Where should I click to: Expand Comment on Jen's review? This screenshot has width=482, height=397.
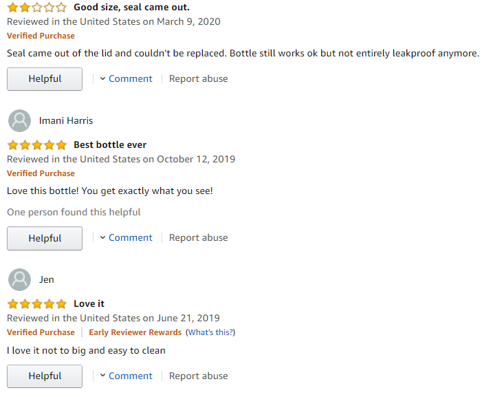(x=126, y=376)
